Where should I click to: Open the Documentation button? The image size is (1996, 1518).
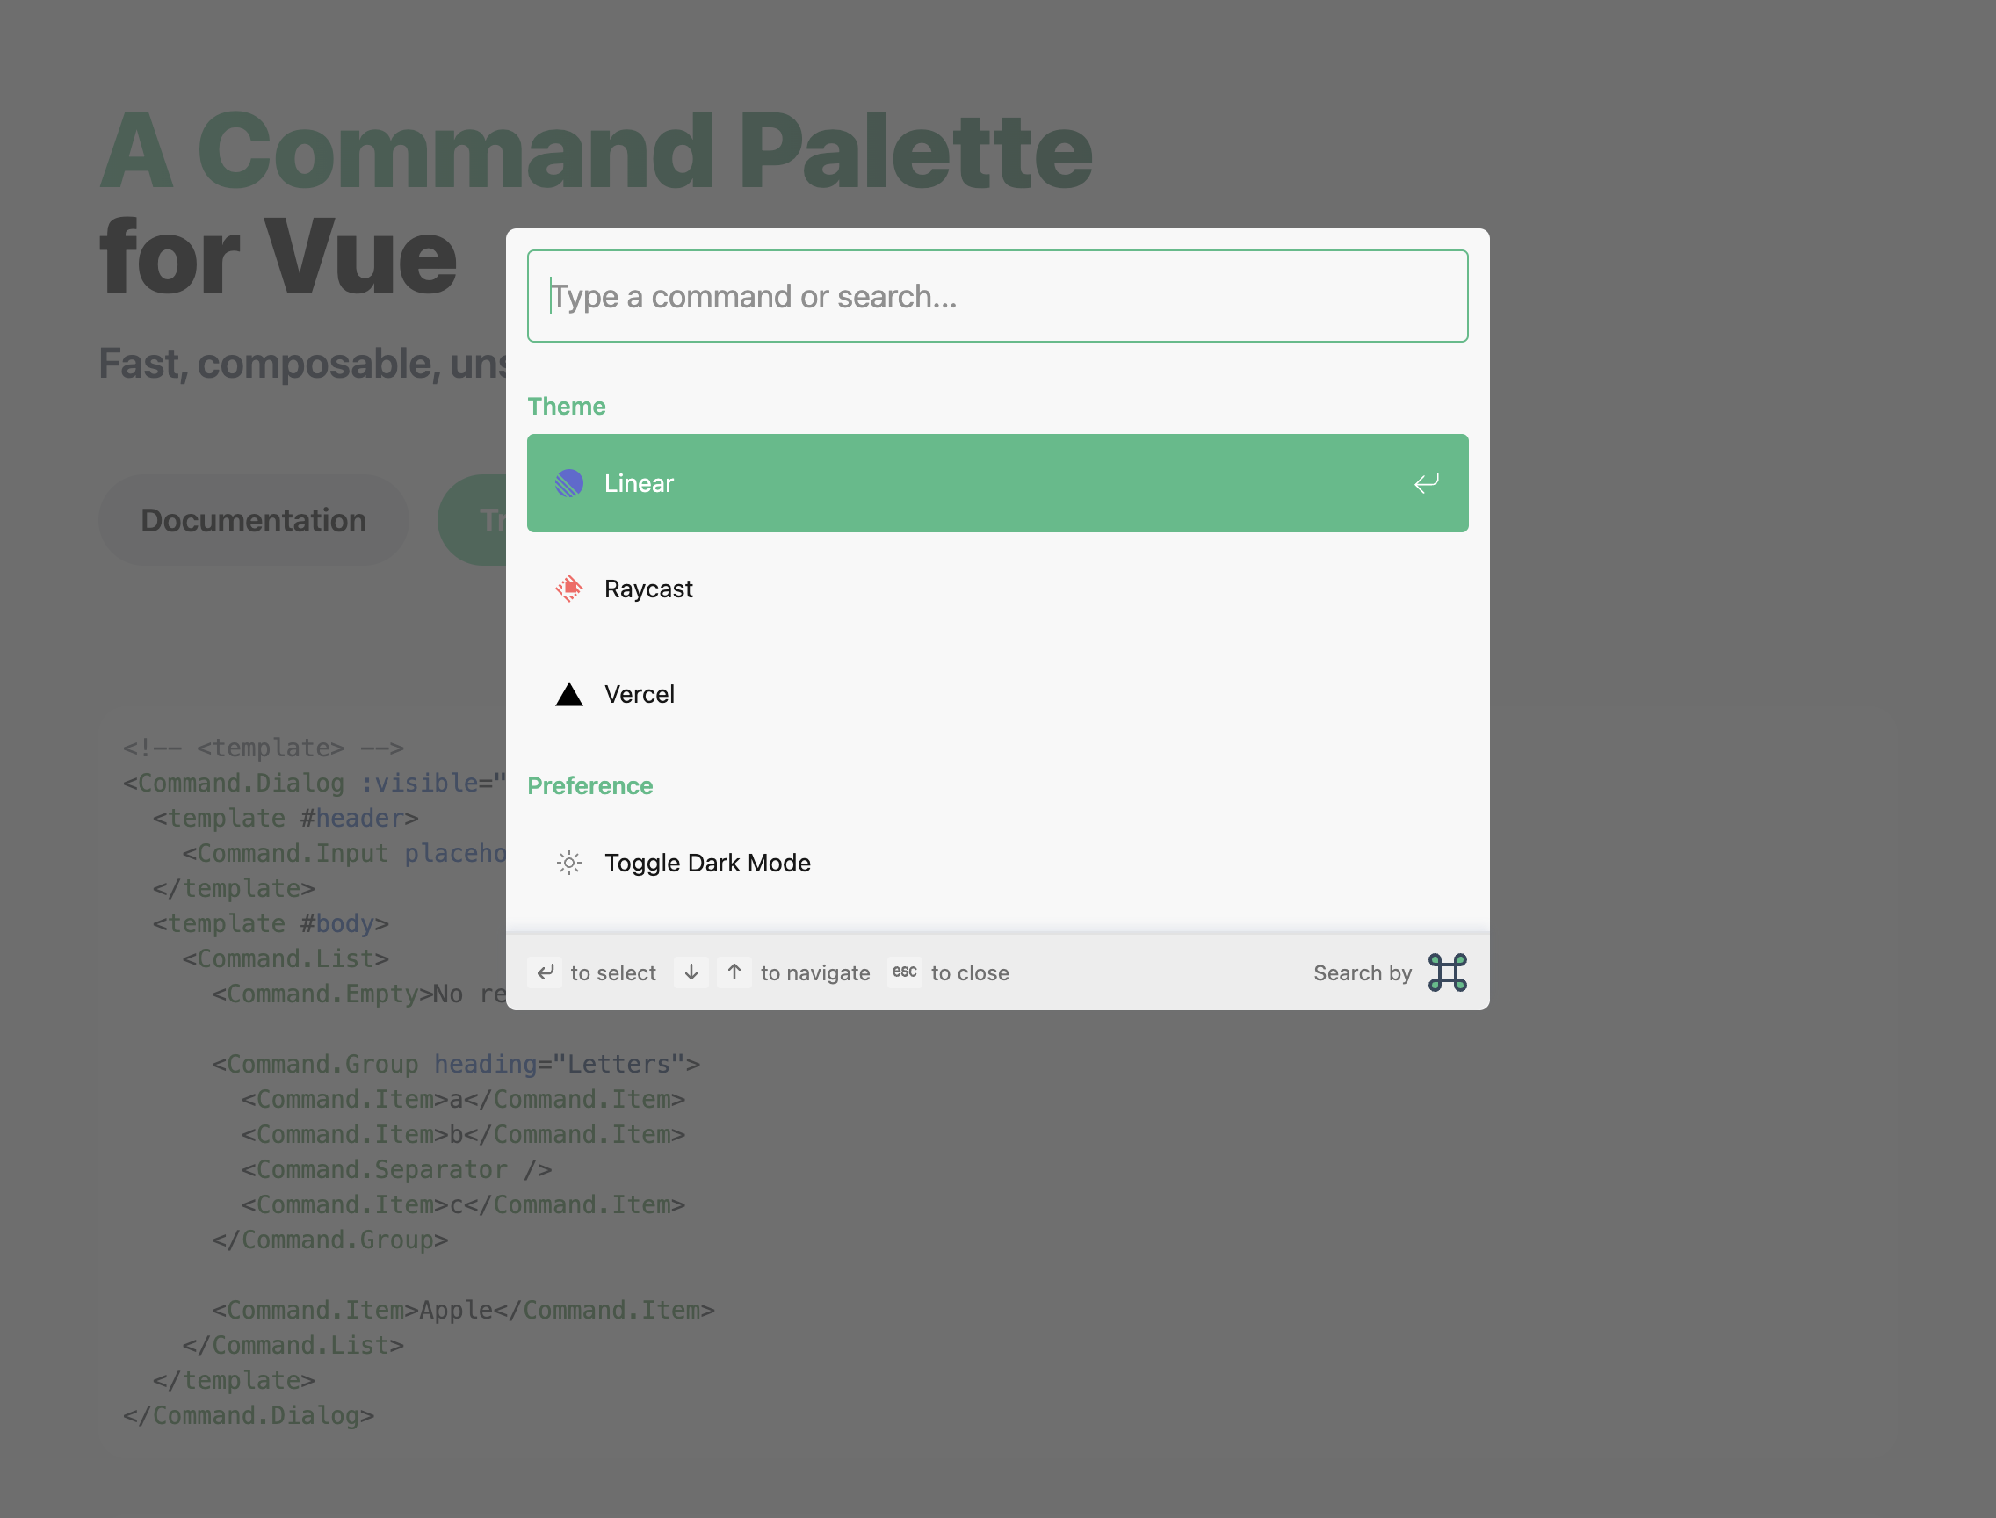254,520
